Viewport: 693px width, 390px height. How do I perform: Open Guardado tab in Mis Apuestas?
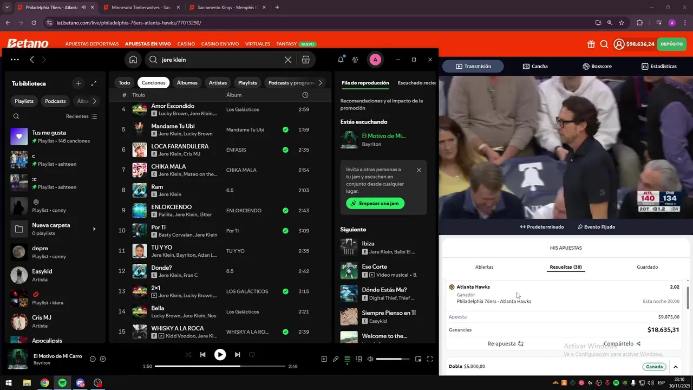[x=647, y=267]
